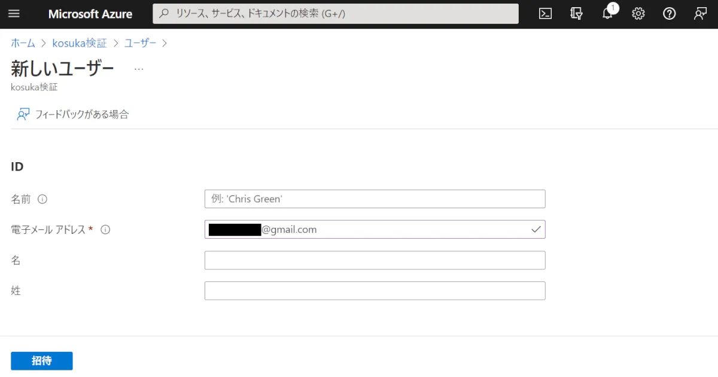Go to ホーム breadcrumb
This screenshot has height=377, width=718.
point(23,43)
